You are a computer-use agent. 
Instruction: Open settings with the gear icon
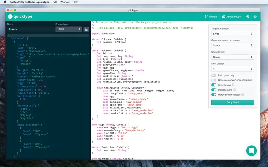click(x=255, y=16)
